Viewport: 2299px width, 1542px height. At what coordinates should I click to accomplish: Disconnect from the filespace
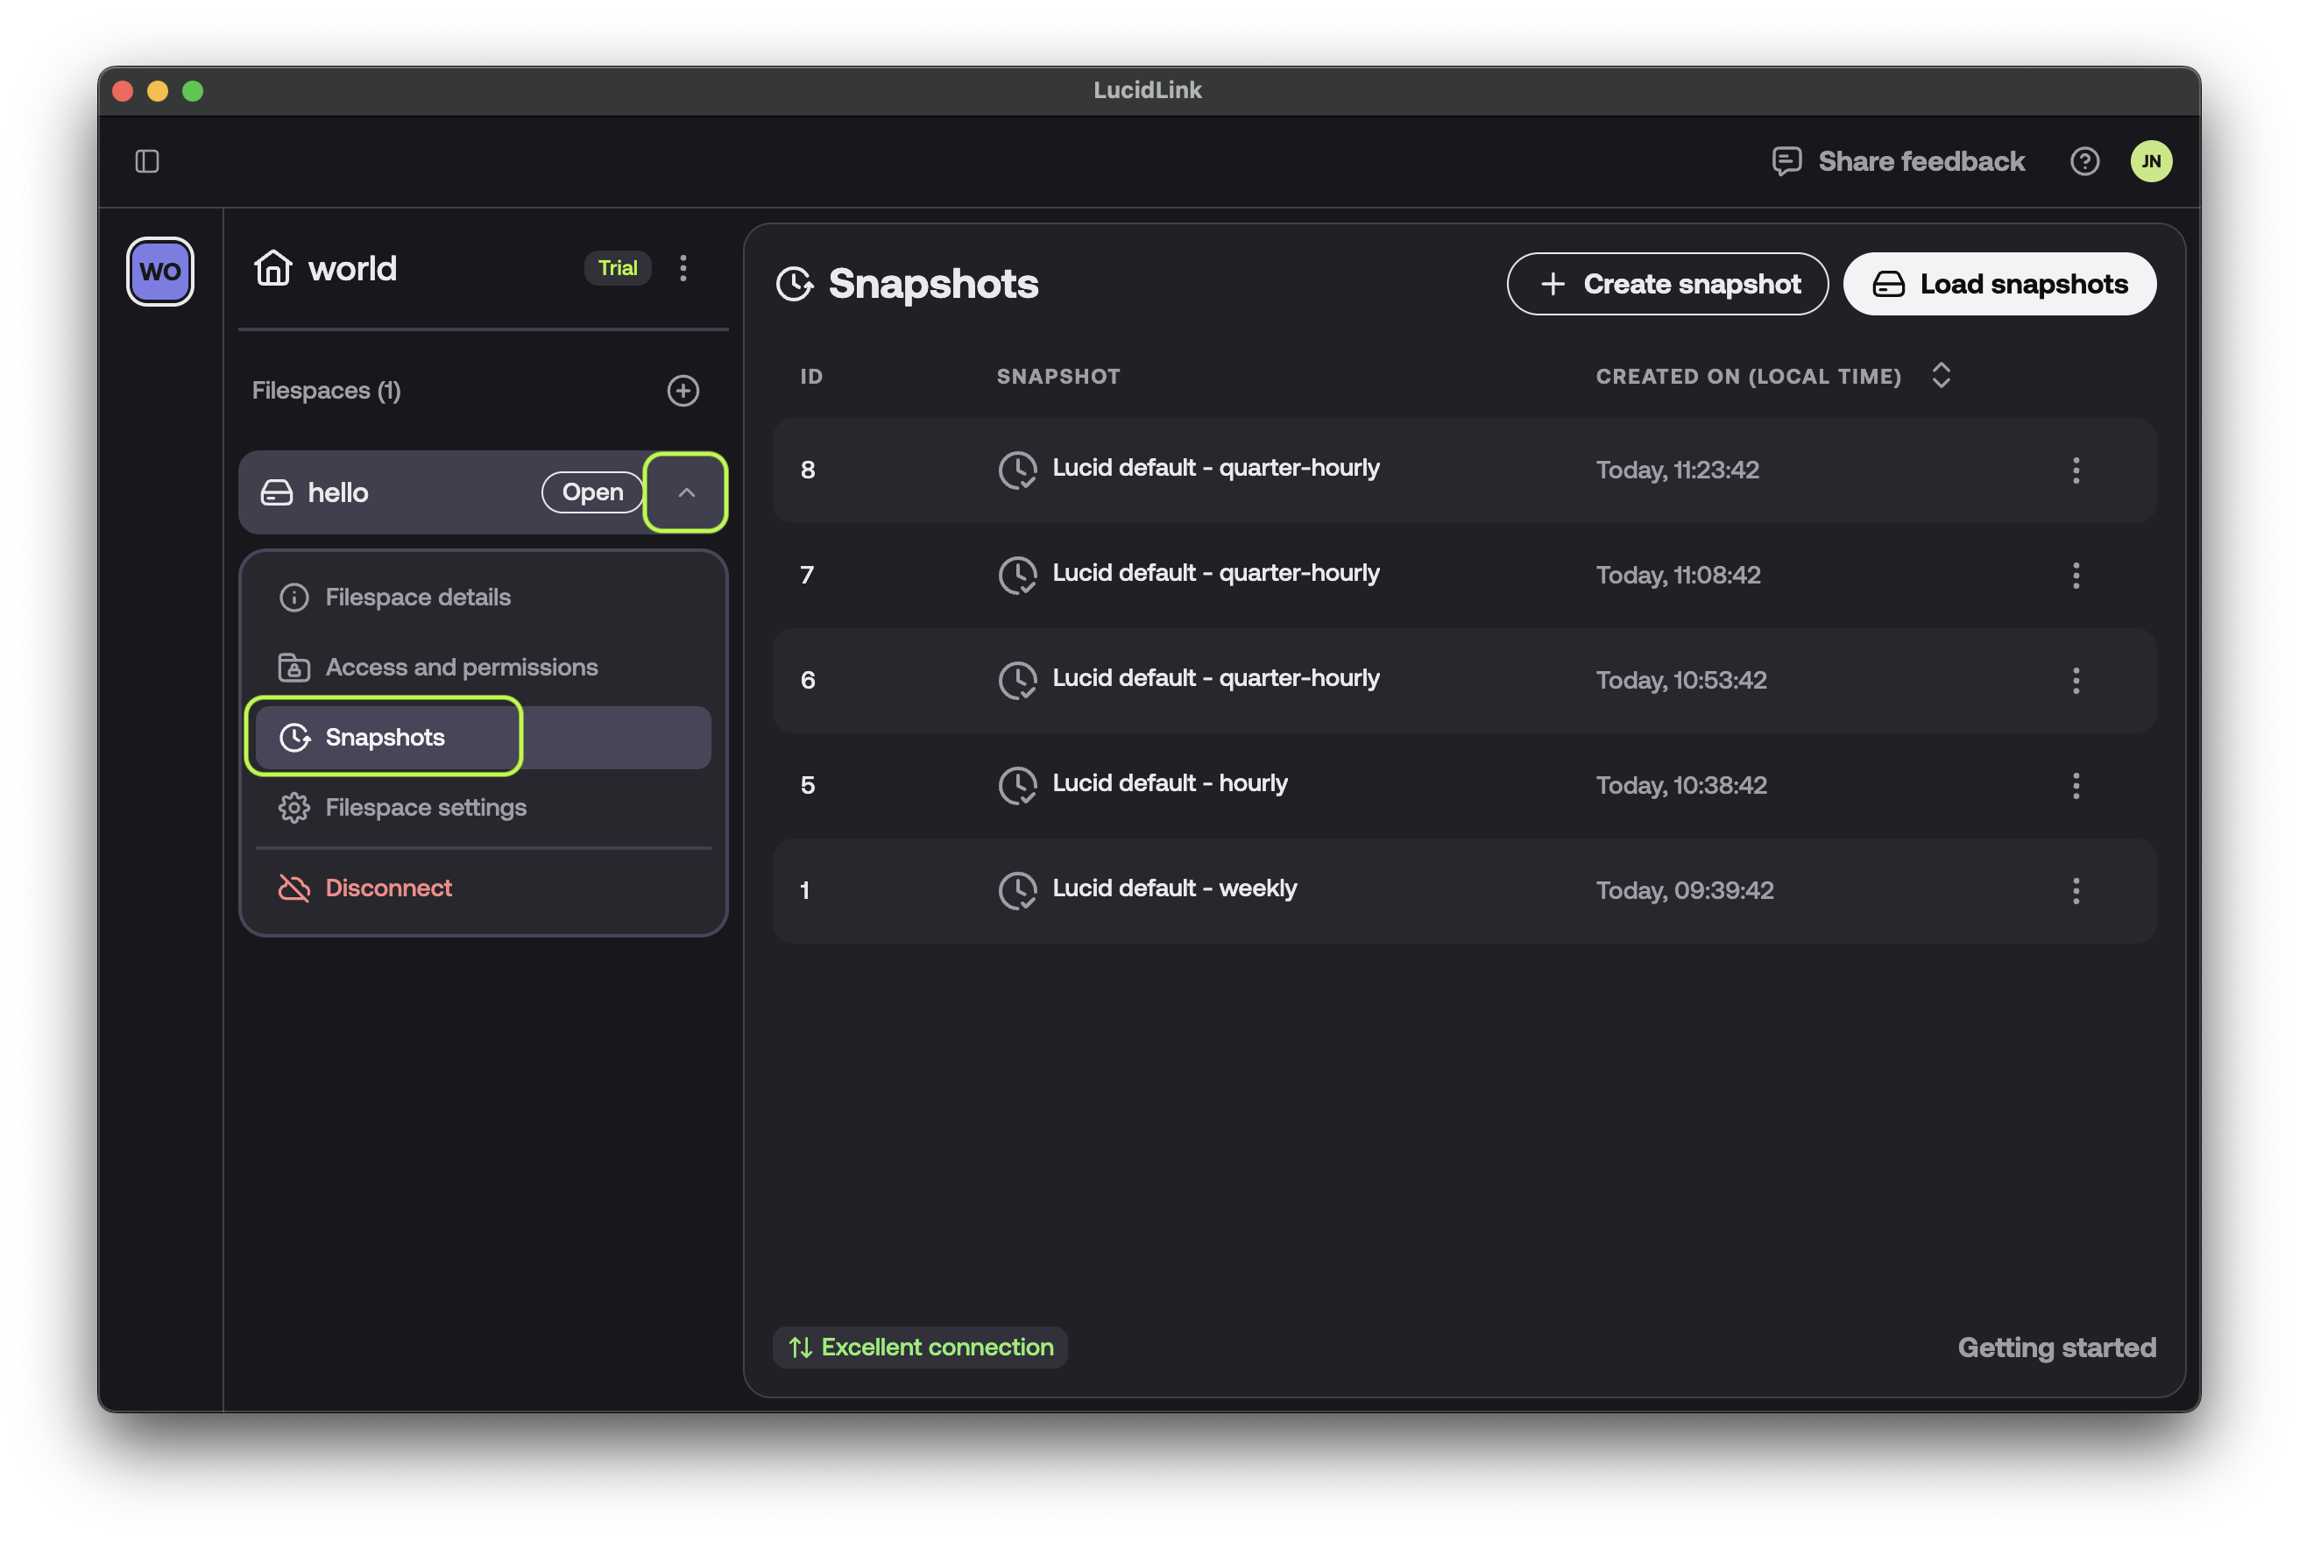click(482, 888)
